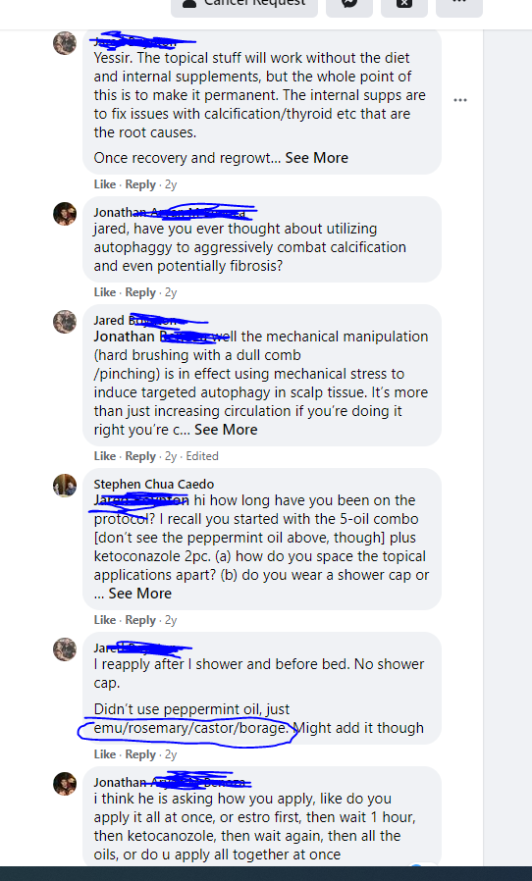The height and width of the screenshot is (881, 532).
Task: Reply to the shower cap comment
Action: pyautogui.click(x=140, y=754)
